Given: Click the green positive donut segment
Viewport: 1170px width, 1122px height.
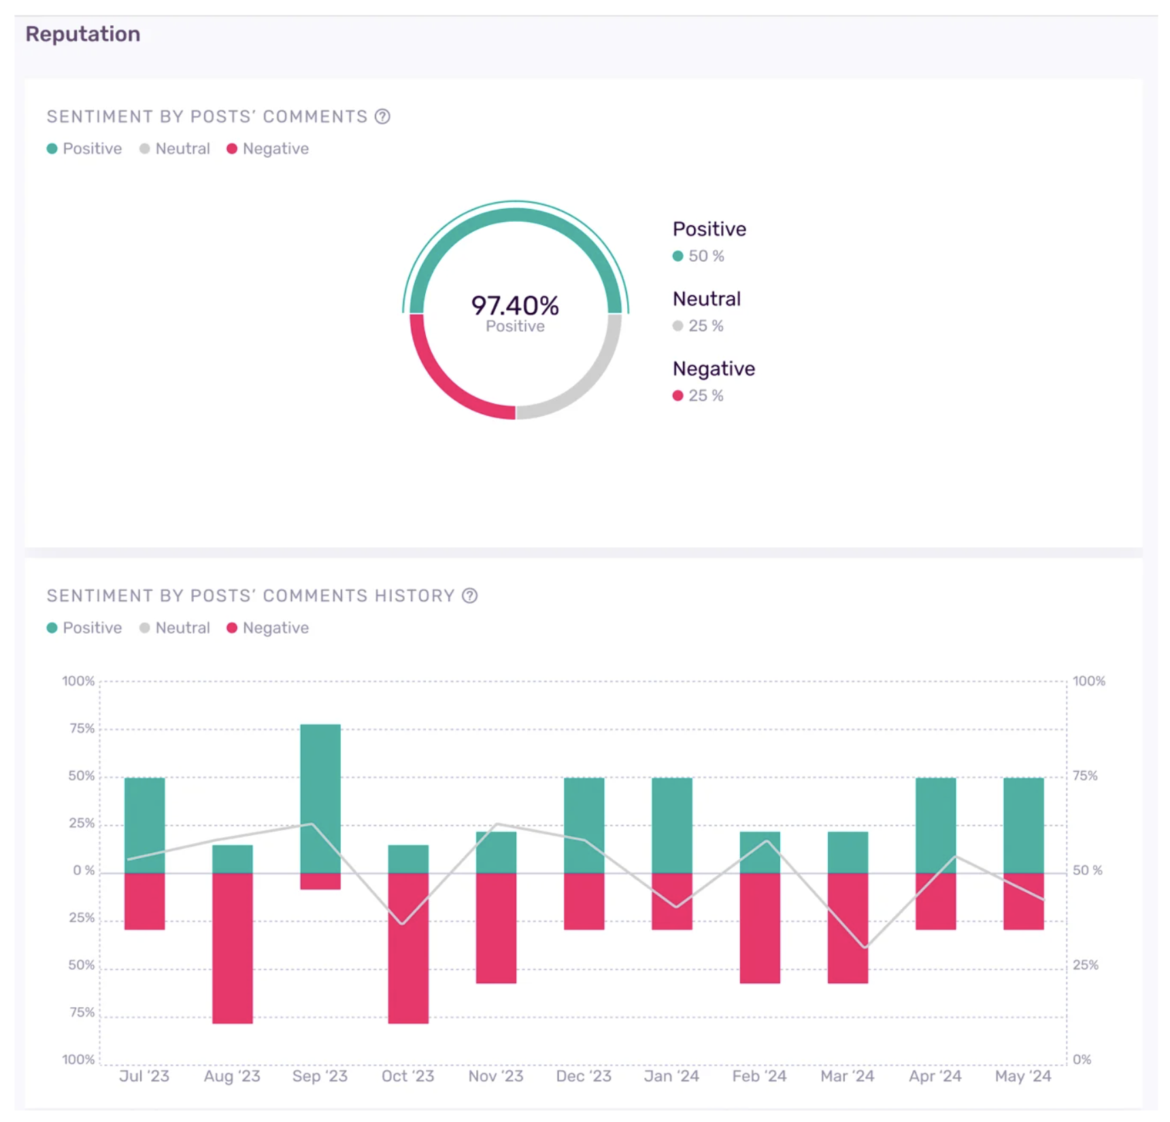Looking at the screenshot, I should pyautogui.click(x=515, y=216).
